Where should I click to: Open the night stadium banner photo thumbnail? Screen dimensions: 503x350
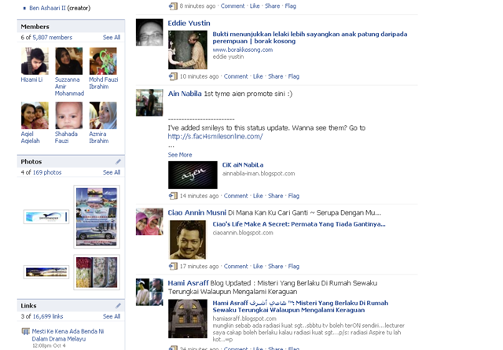pos(46,272)
